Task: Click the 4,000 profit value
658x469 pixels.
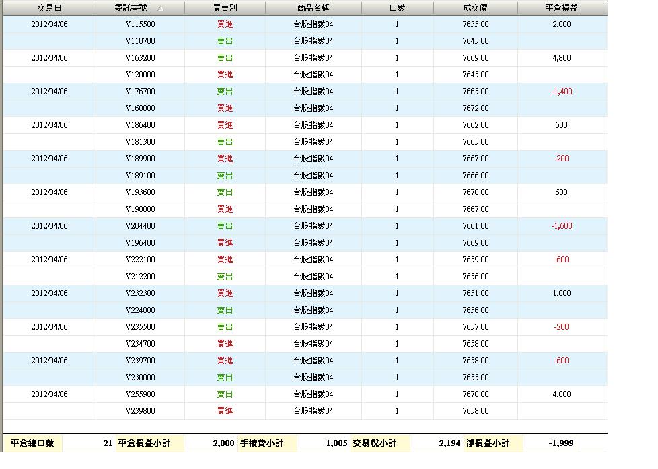Action: 562,394
